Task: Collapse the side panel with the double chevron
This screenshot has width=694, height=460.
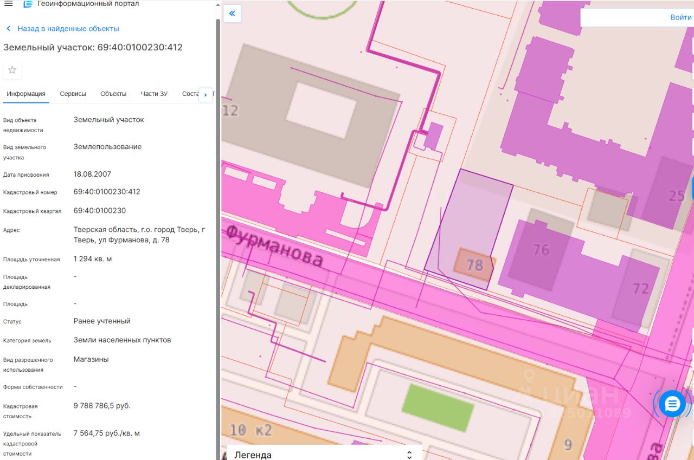Action: point(232,14)
